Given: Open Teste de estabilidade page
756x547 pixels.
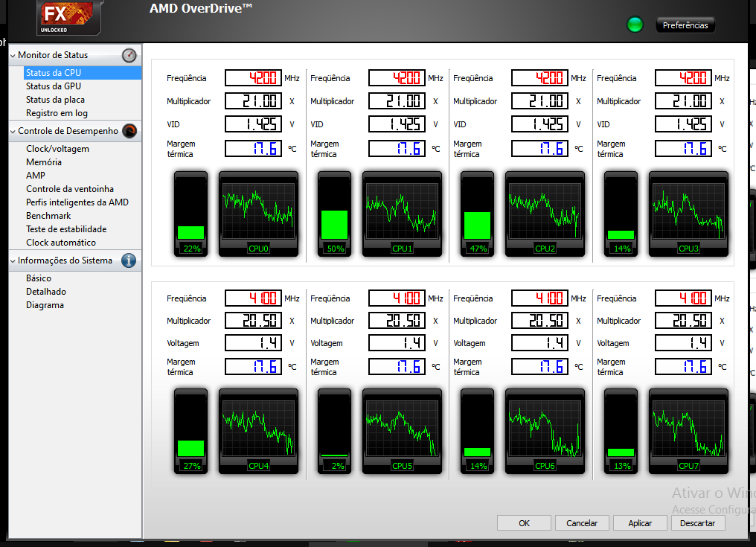Looking at the screenshot, I should (x=66, y=229).
